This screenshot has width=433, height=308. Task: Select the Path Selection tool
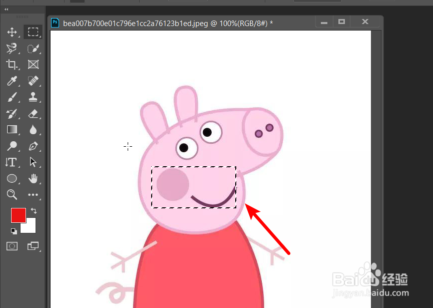pyautogui.click(x=33, y=162)
